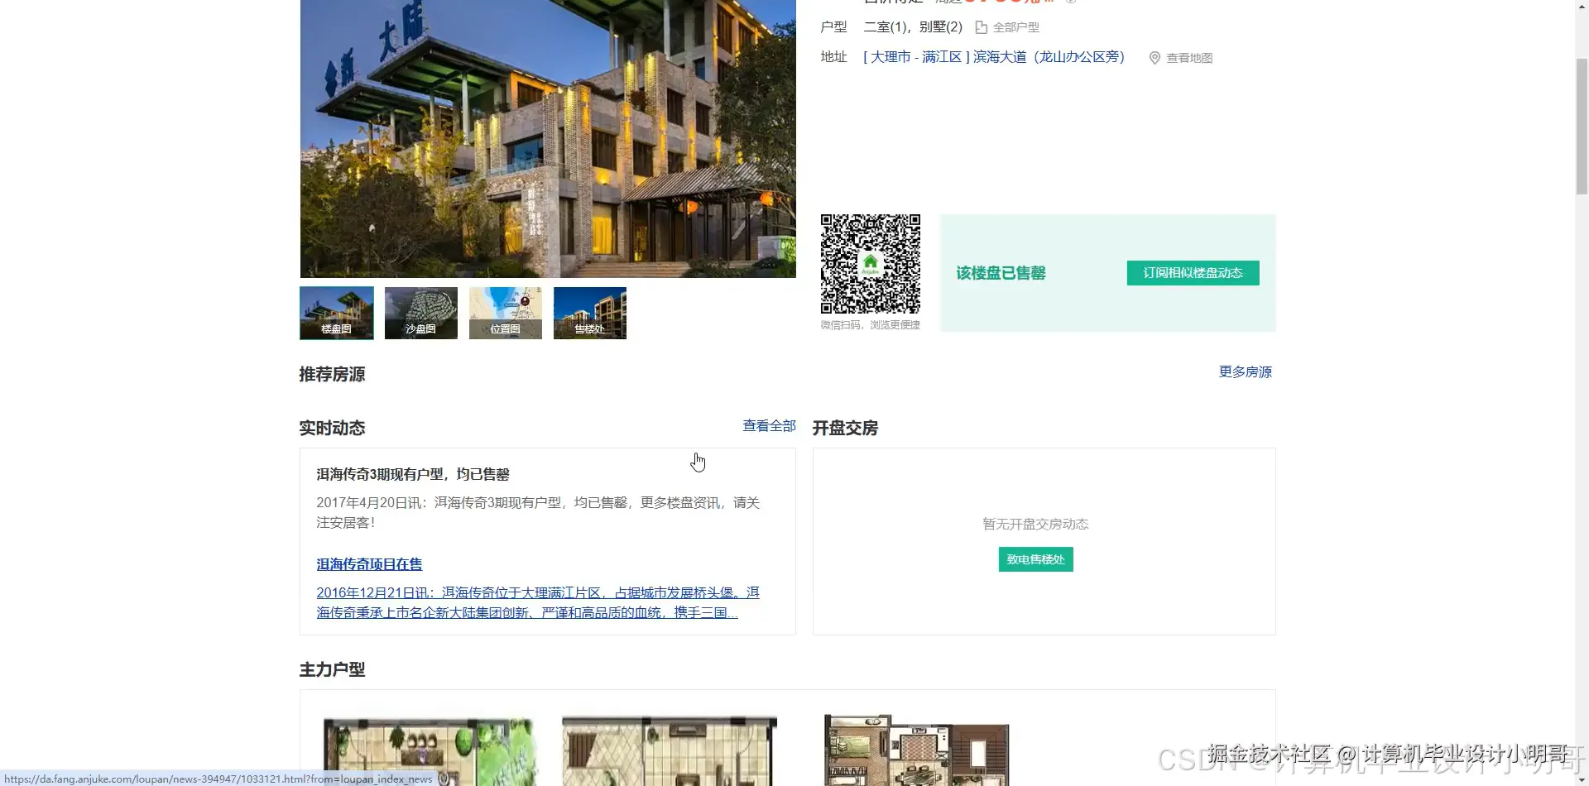Viewport: 1589px width, 786px height.
Task: Open the 洱海传奇项目在售 news link
Action: [x=369, y=563]
